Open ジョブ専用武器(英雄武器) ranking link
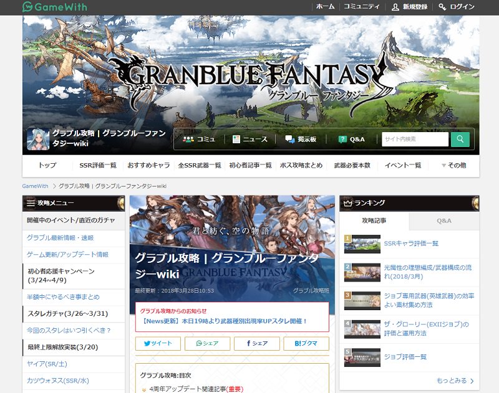This screenshot has height=393, width=499. tap(429, 300)
